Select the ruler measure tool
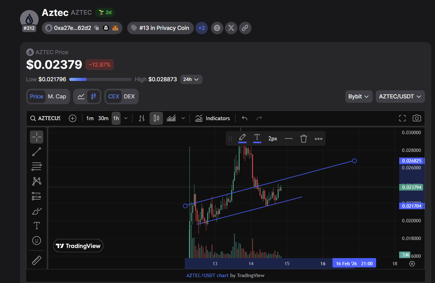This screenshot has width=435, height=283. tap(37, 260)
